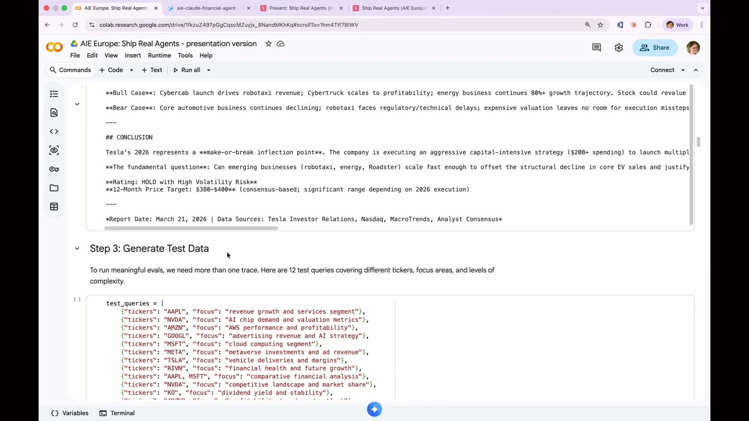Check the cloud save status icon
749x421 pixels.
click(x=280, y=44)
